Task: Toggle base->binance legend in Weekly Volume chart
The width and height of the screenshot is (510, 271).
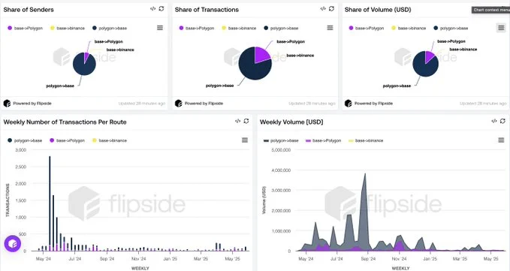Action: click(366, 140)
